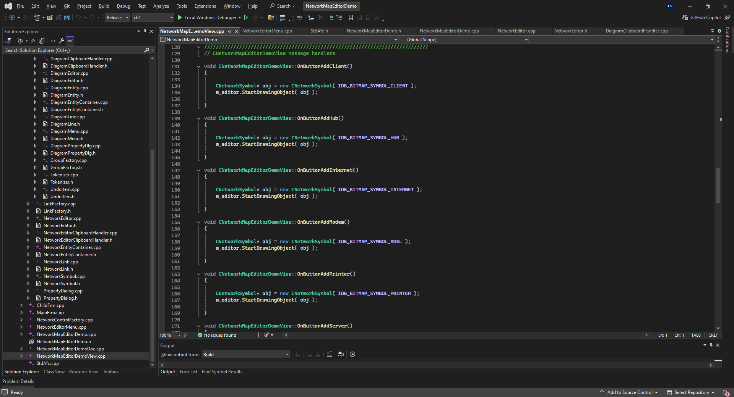Open the Release configuration dropdown
This screenshot has width=734, height=397.
point(117,18)
